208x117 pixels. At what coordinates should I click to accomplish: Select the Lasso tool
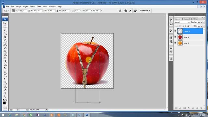coord(5,30)
